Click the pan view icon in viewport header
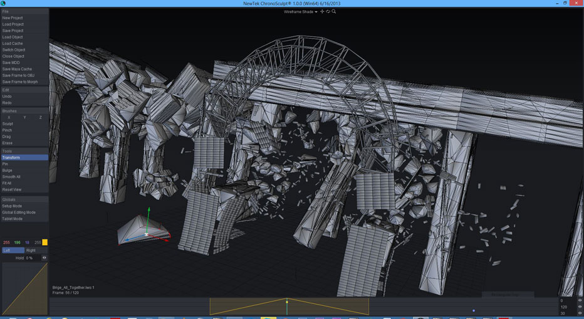The image size is (584, 319). tap(322, 11)
